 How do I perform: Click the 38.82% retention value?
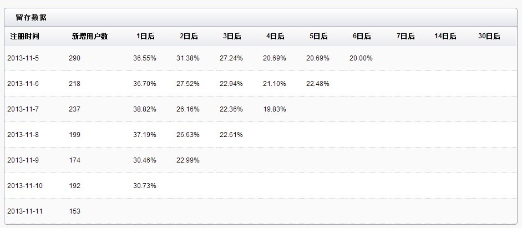(145, 109)
